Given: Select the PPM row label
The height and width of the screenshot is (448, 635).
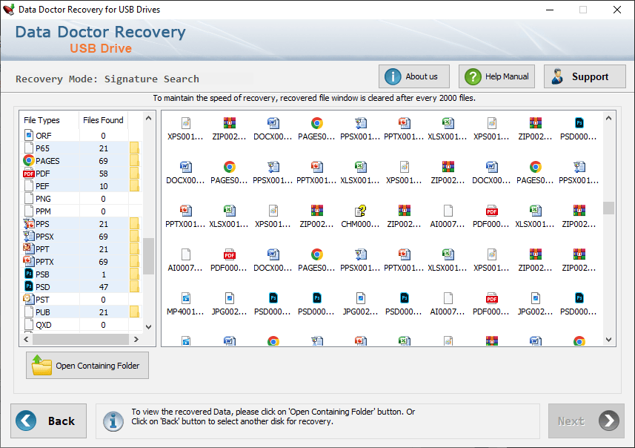Looking at the screenshot, I should click(43, 211).
